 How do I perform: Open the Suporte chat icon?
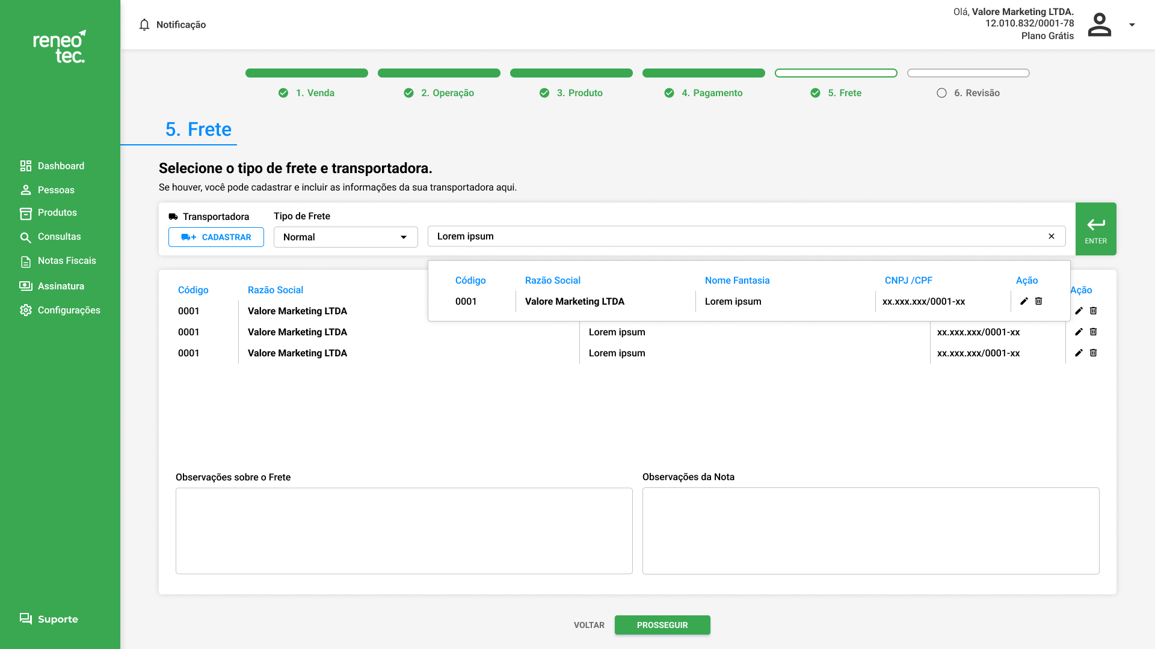click(x=26, y=618)
